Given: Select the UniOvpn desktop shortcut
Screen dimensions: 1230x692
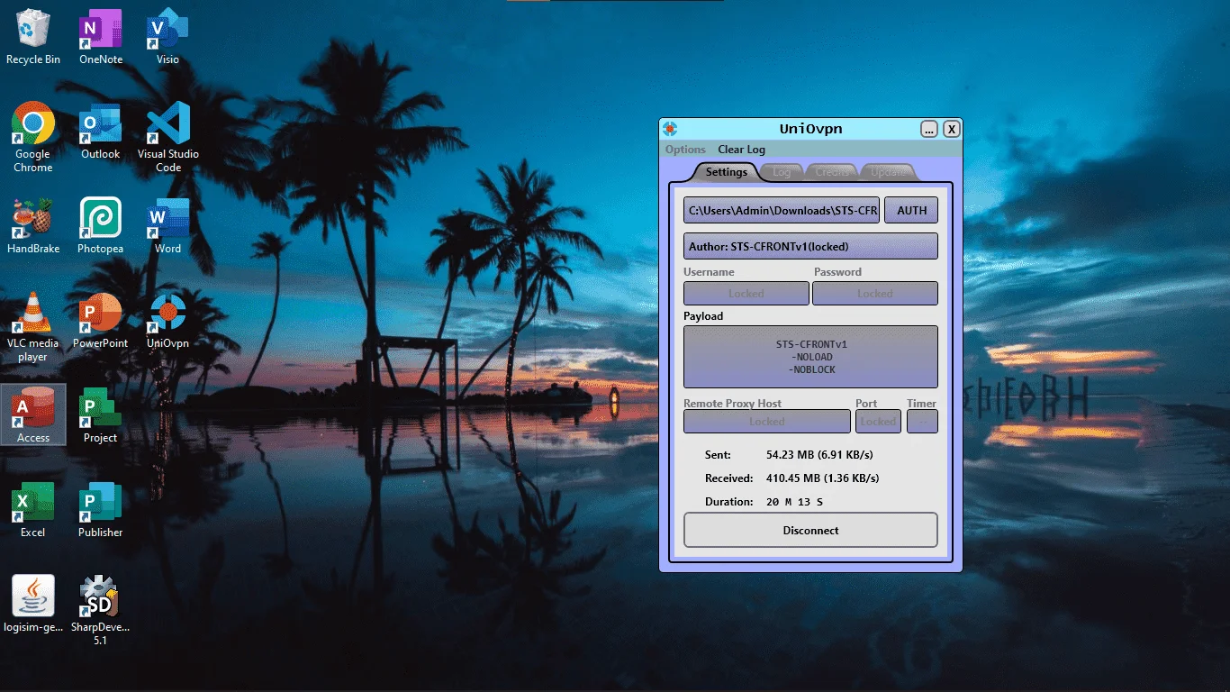Looking at the screenshot, I should (x=168, y=321).
